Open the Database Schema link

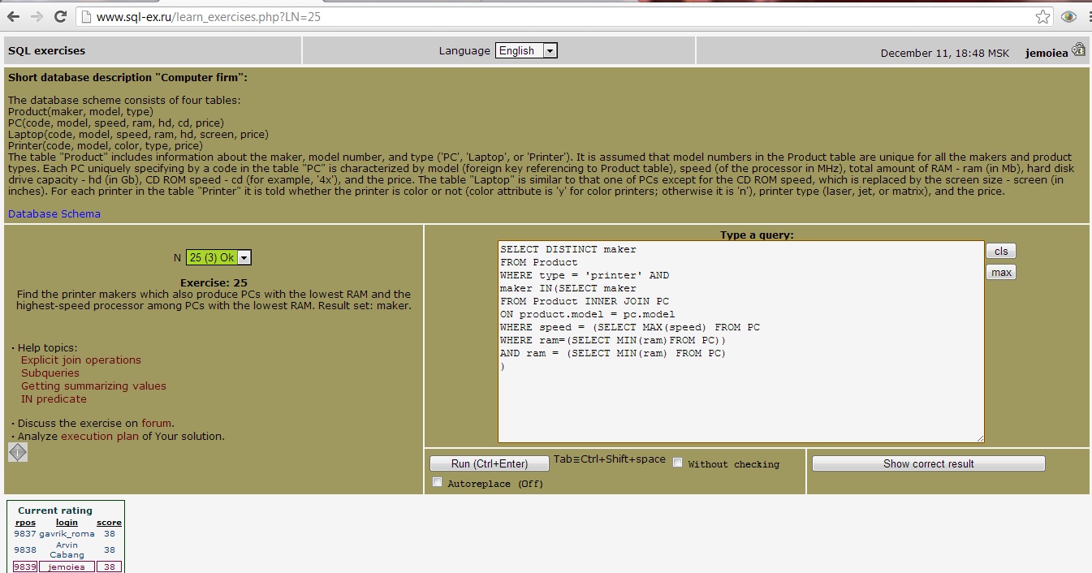[53, 213]
